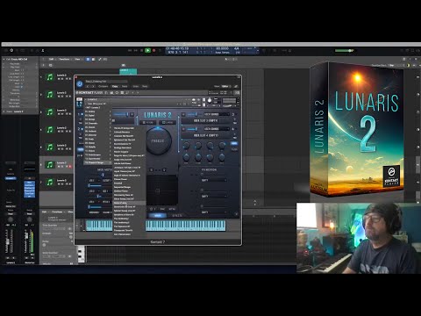Viewport: 421px width, 316px height.
Task: Click the fifth track's green instrument icon
Action: click(x=50, y=147)
